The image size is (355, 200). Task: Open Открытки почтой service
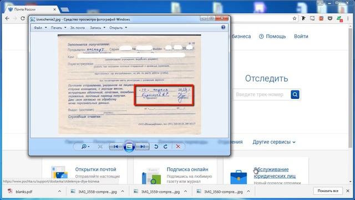click(x=95, y=169)
